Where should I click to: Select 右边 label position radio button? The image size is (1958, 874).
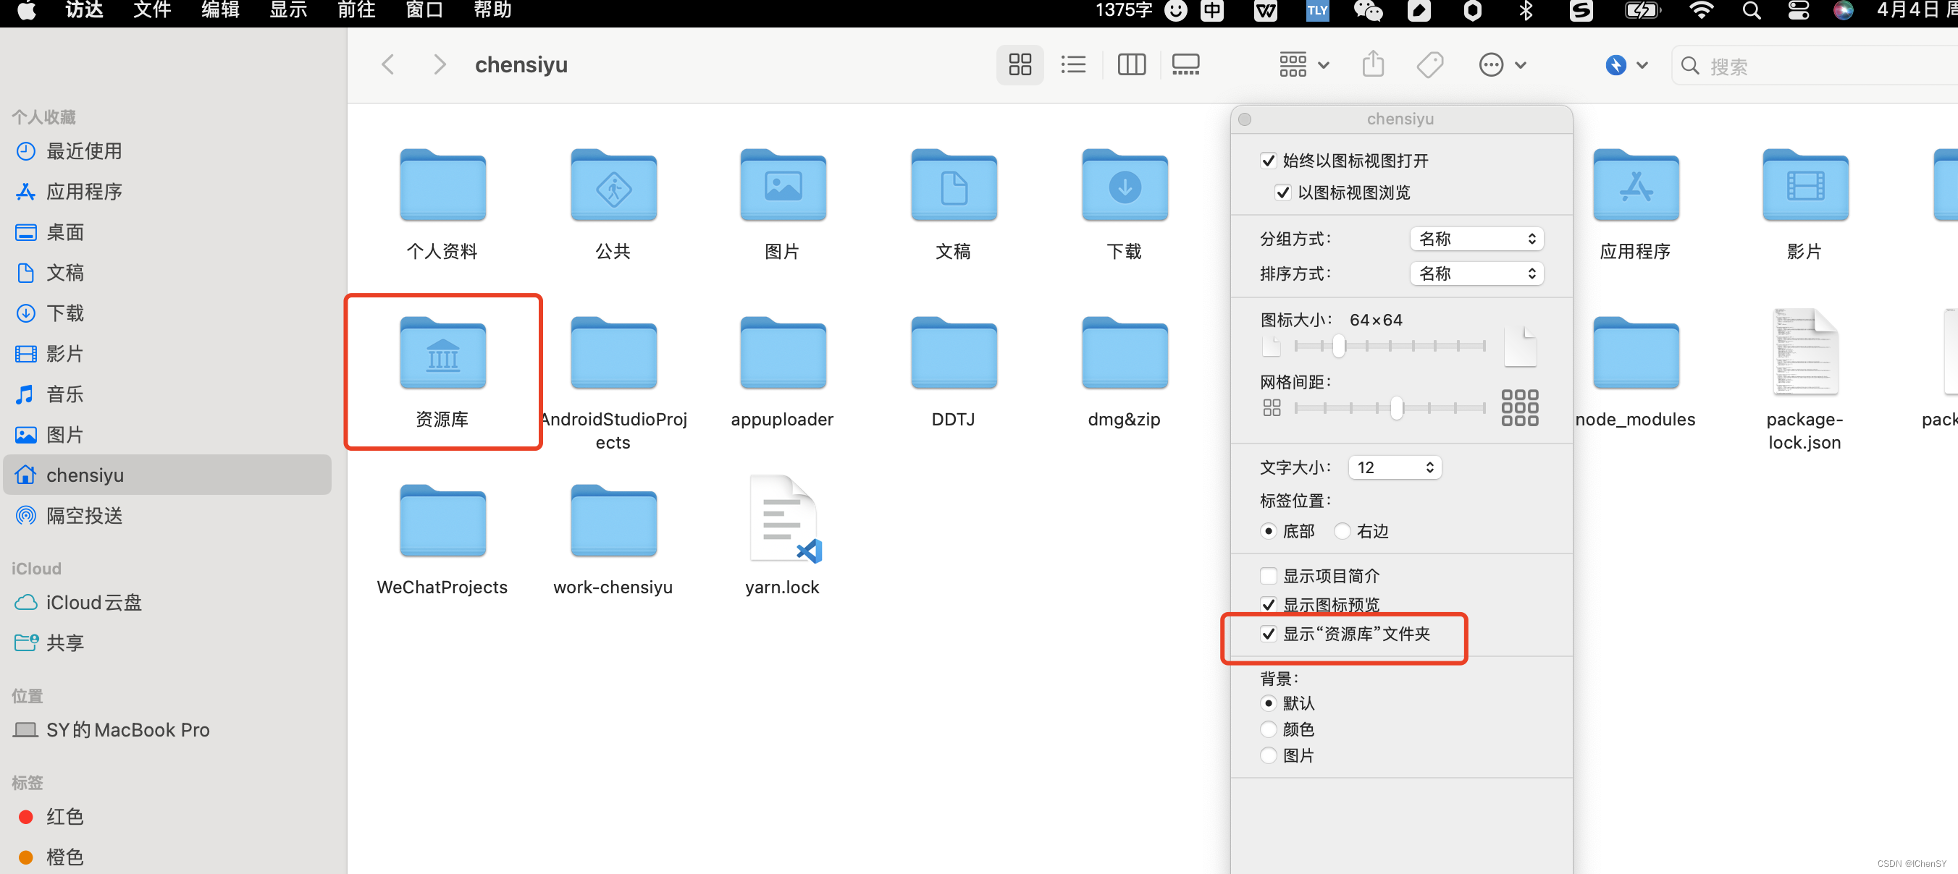click(x=1343, y=531)
